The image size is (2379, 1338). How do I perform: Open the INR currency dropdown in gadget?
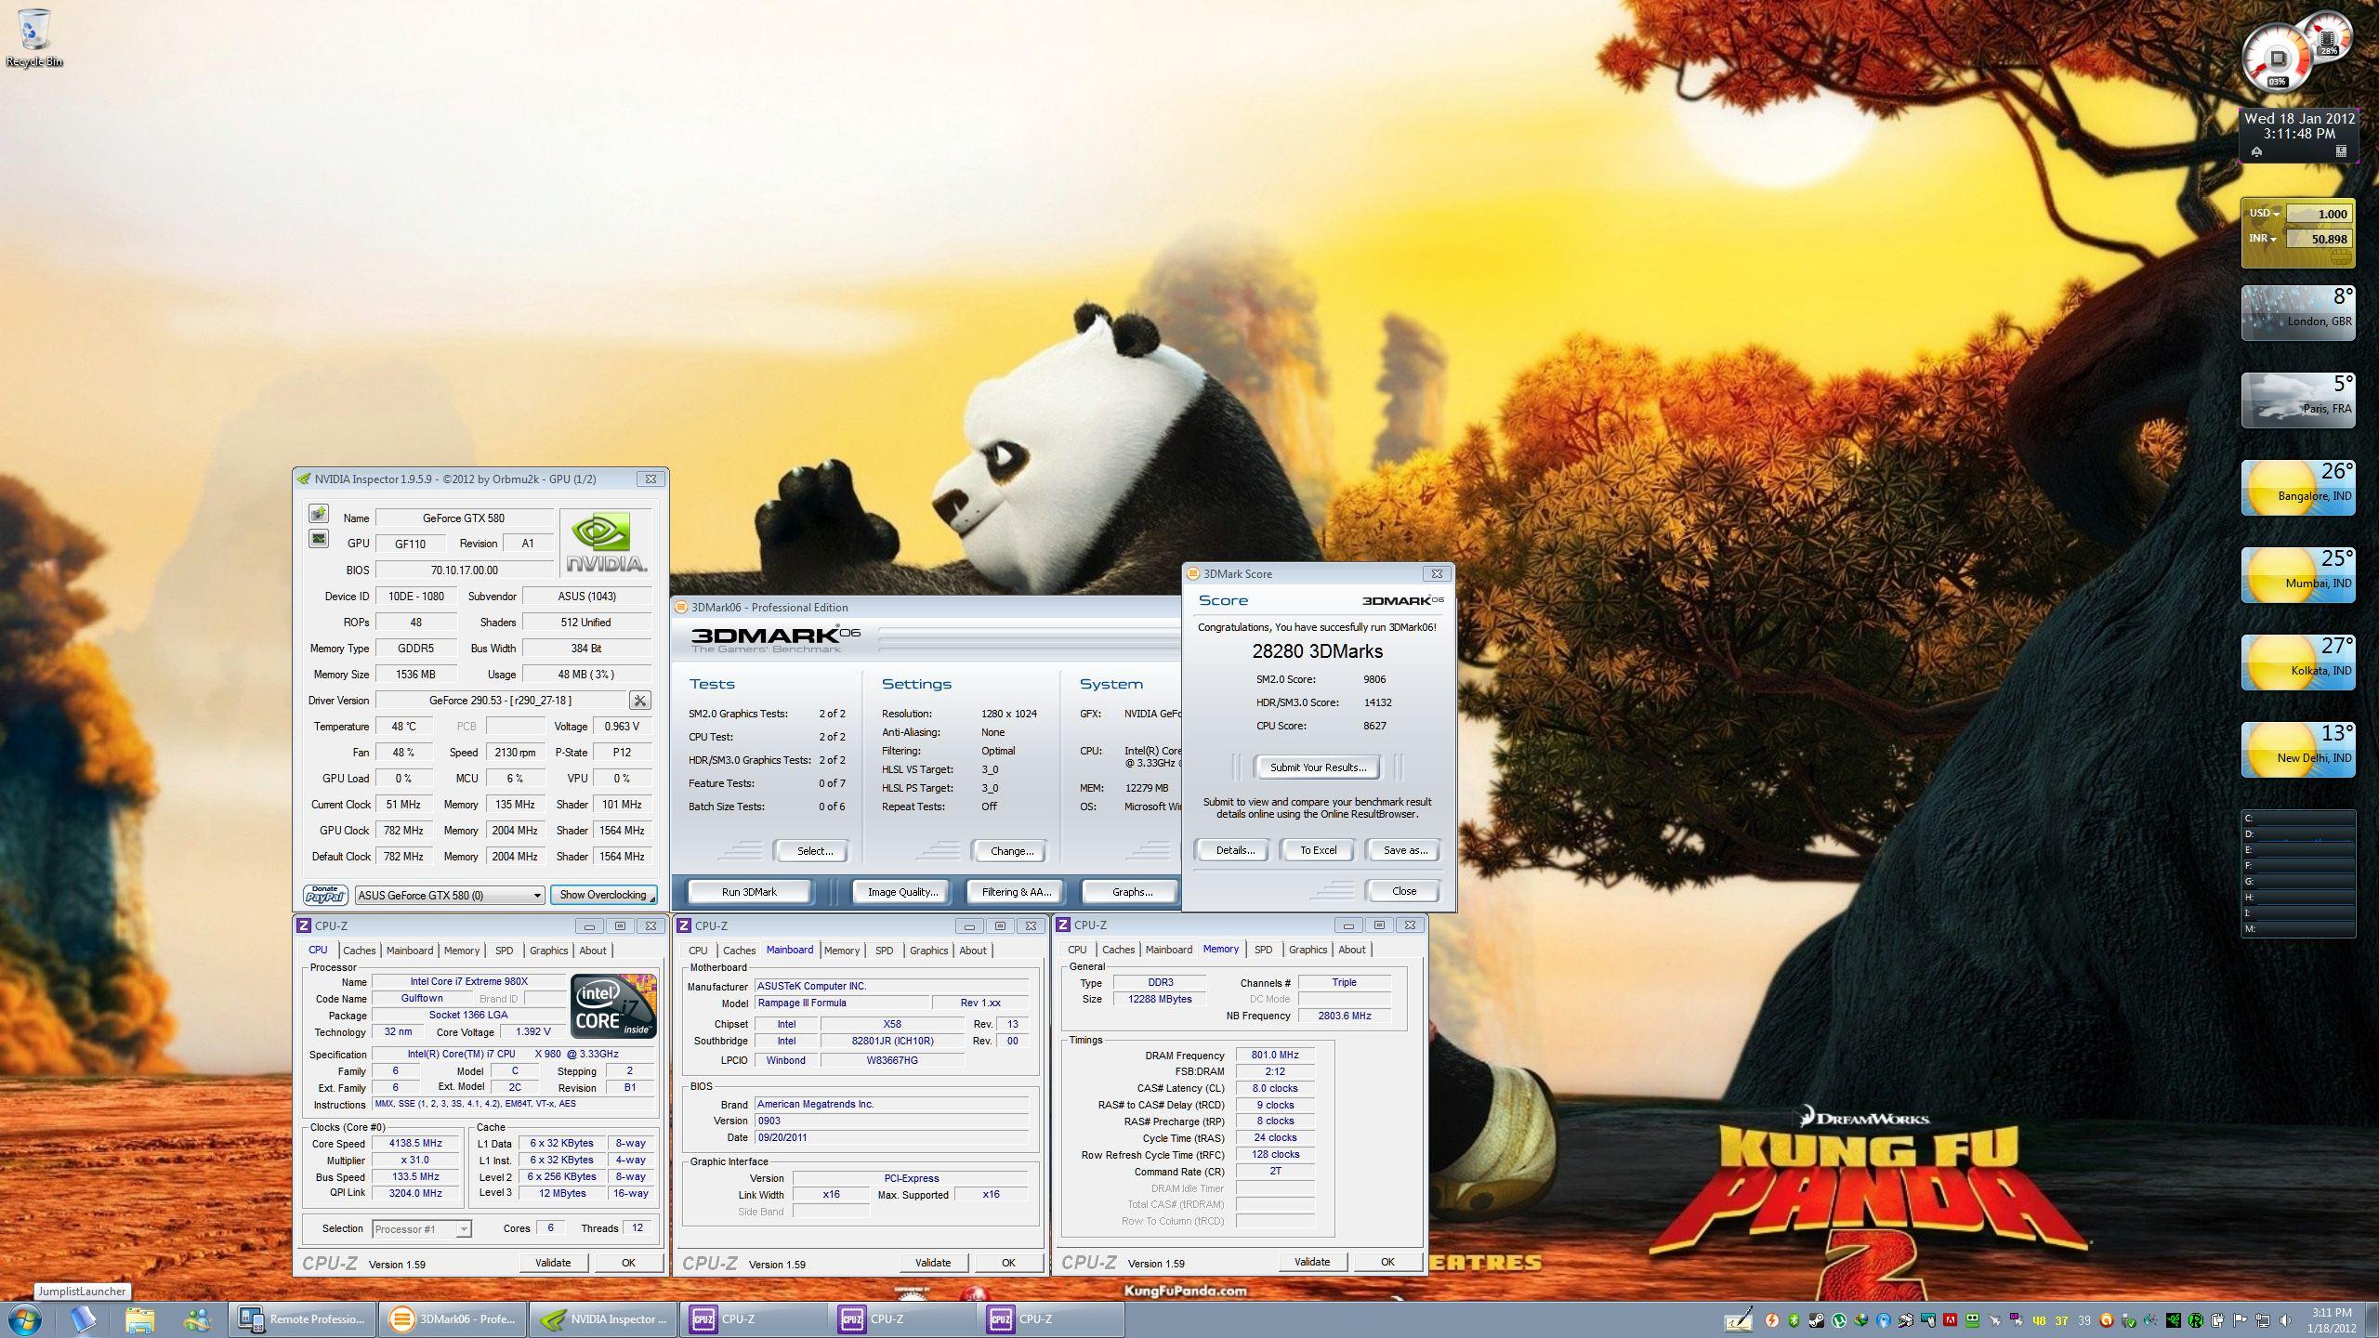[2263, 239]
